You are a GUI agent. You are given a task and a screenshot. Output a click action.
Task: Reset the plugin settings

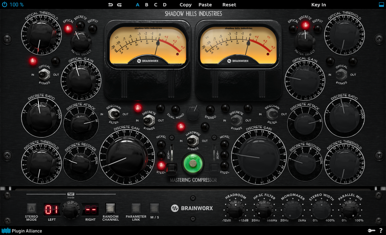[x=229, y=5]
